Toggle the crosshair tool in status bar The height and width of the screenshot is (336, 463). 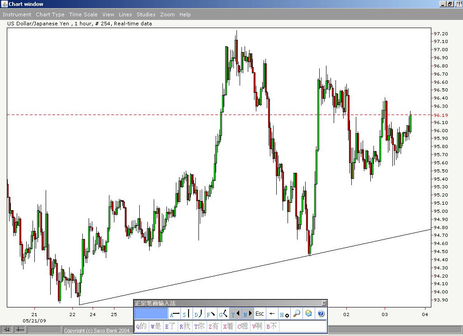(19, 329)
